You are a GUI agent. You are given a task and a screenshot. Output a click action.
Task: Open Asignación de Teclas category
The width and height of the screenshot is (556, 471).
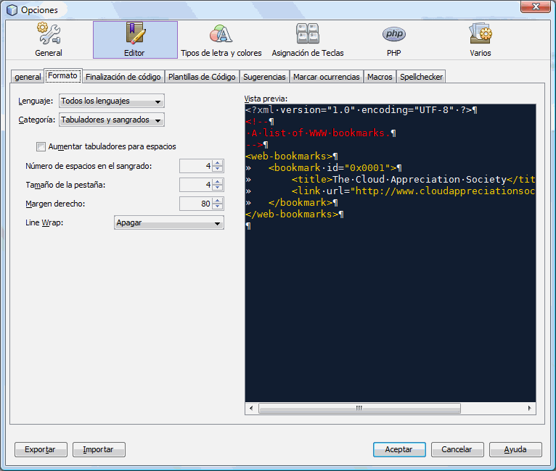308,40
